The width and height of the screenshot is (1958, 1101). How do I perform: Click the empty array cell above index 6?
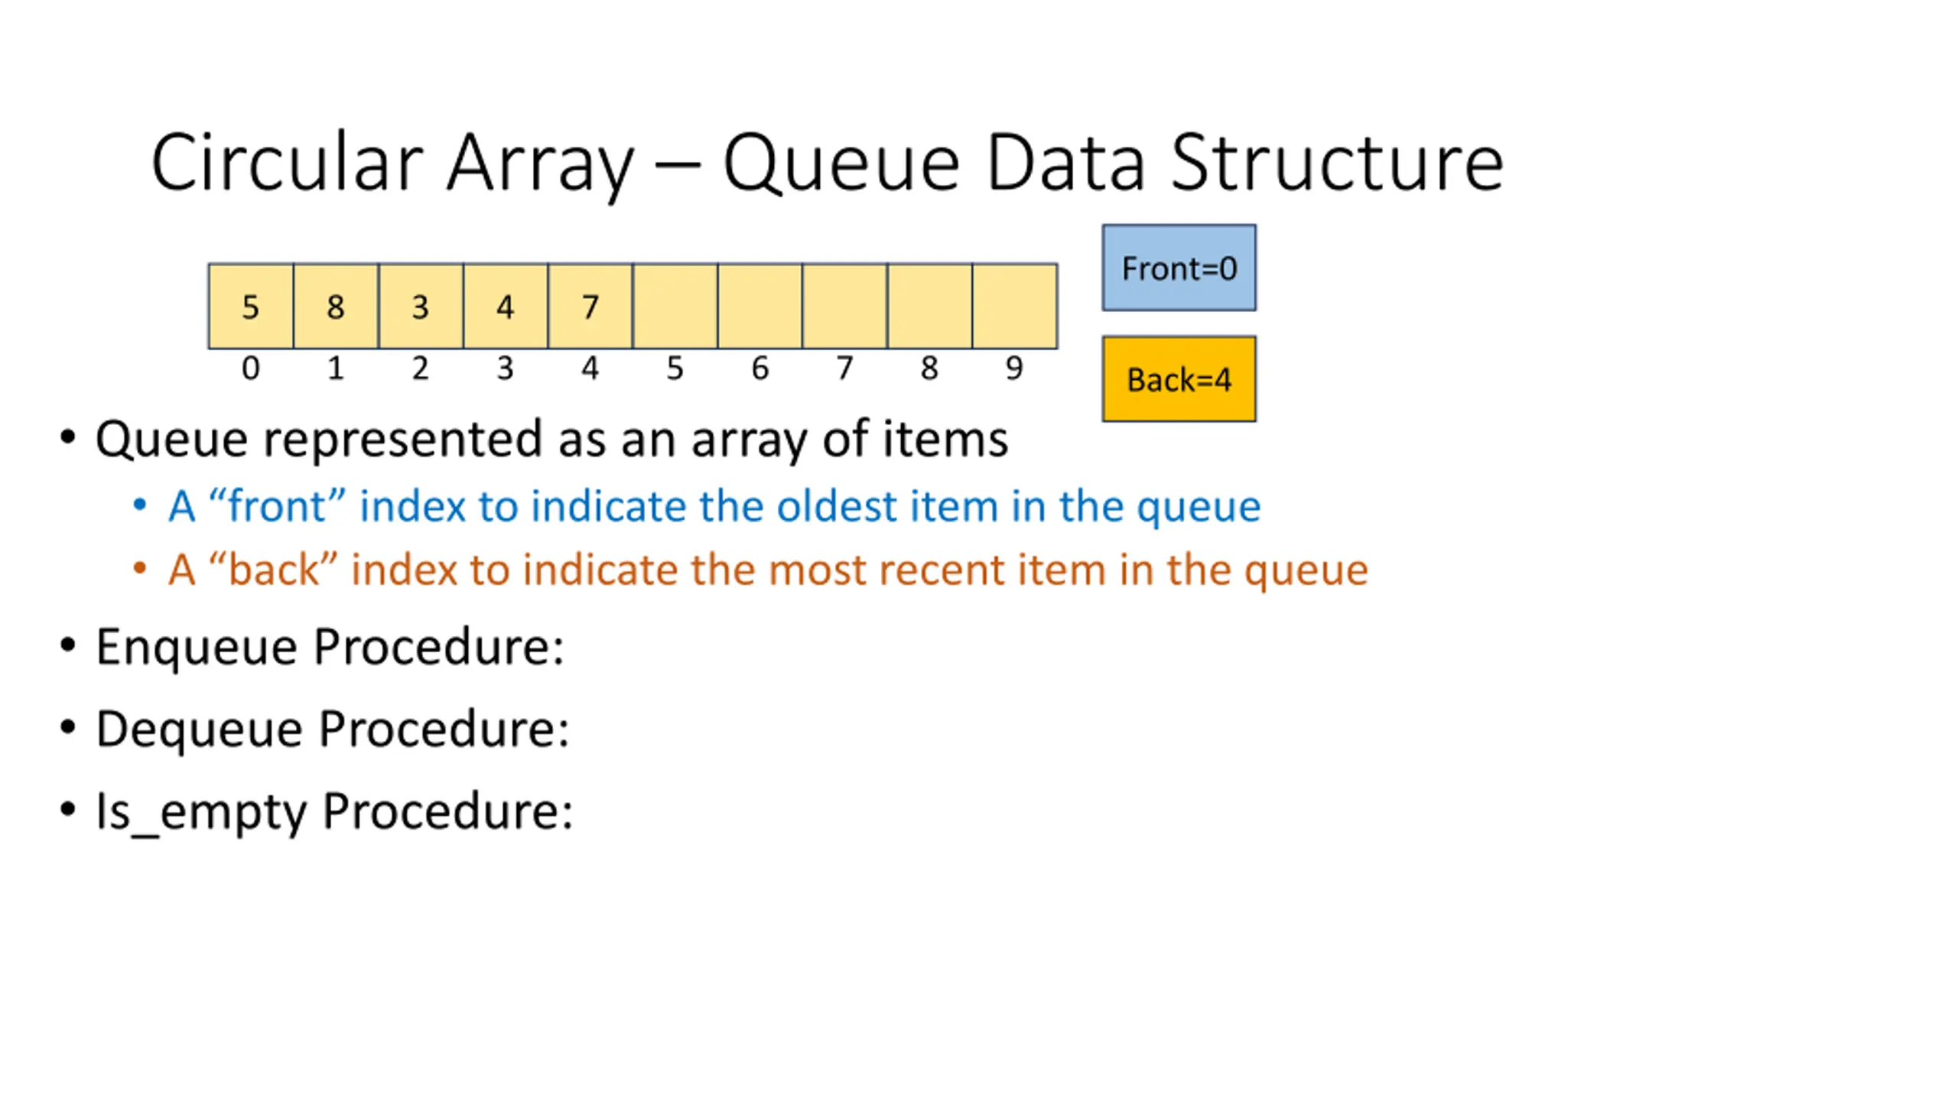(x=760, y=307)
